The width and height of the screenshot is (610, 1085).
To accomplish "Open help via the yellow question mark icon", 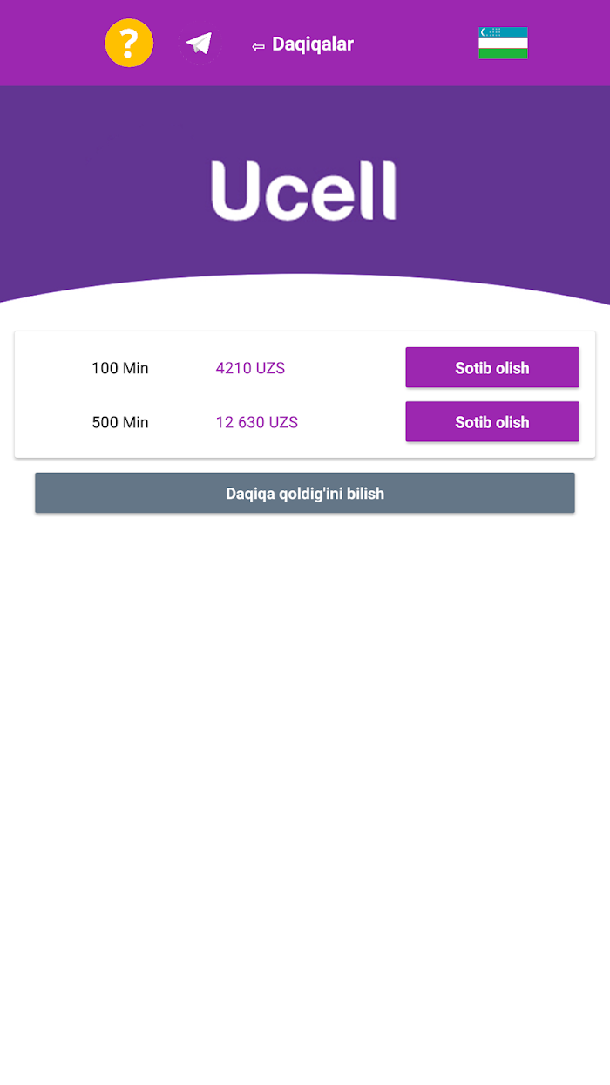I will tap(129, 43).
